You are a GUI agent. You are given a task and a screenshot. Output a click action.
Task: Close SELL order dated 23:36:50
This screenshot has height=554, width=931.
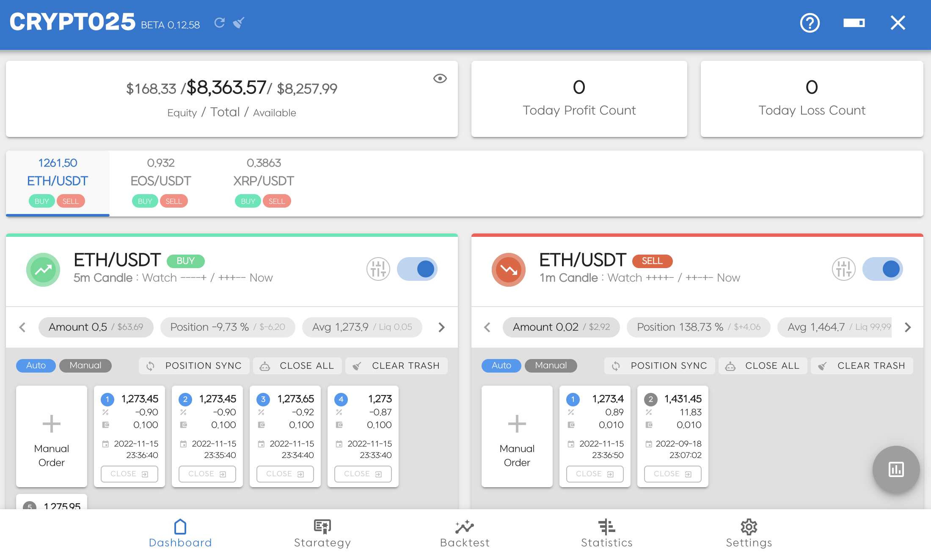pos(595,474)
